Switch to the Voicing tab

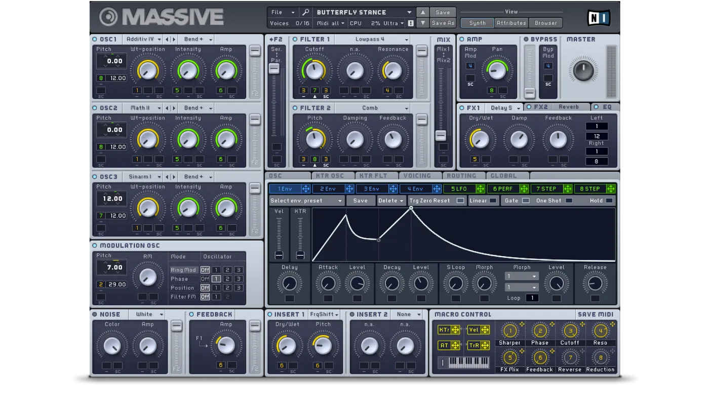(420, 176)
